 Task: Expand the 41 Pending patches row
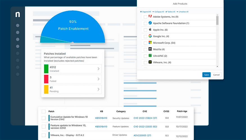point(98,89)
